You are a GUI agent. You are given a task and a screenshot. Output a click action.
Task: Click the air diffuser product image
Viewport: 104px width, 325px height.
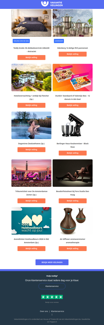click(x=73, y=221)
